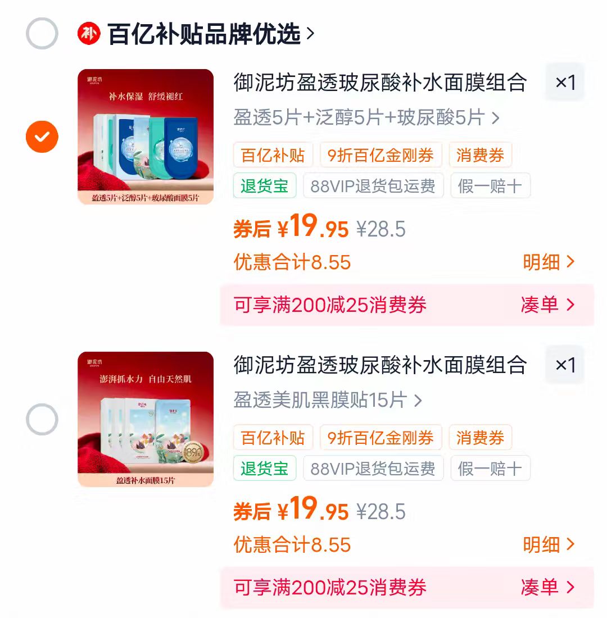Click the first product title 御泥坊盈透玻尿酸补水面膜组合
607x618 pixels.
(x=380, y=83)
